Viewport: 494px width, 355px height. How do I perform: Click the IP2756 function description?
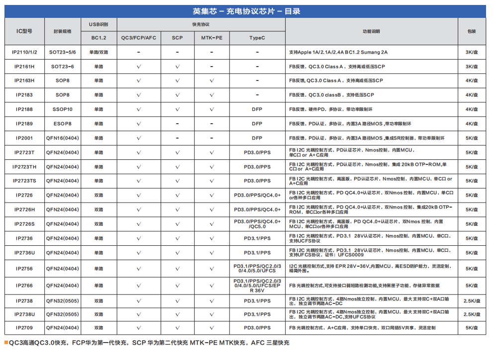click(370, 269)
